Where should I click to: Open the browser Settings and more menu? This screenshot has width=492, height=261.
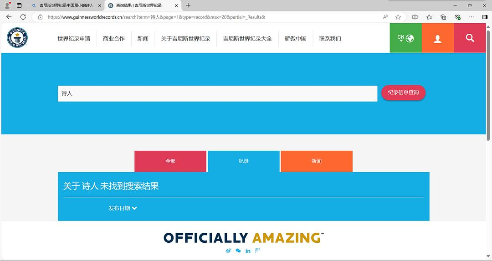point(471,17)
